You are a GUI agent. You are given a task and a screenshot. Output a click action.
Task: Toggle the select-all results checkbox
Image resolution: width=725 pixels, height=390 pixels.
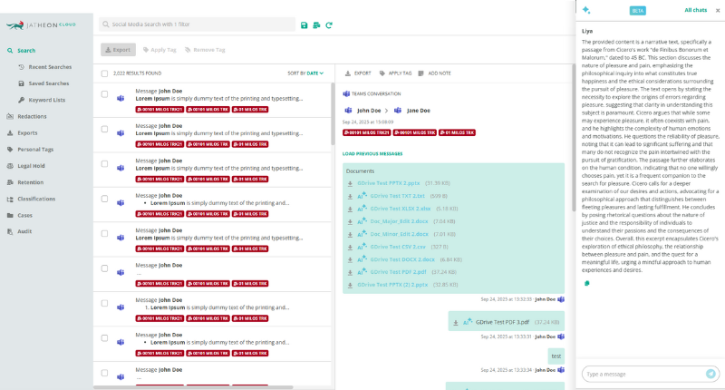105,73
